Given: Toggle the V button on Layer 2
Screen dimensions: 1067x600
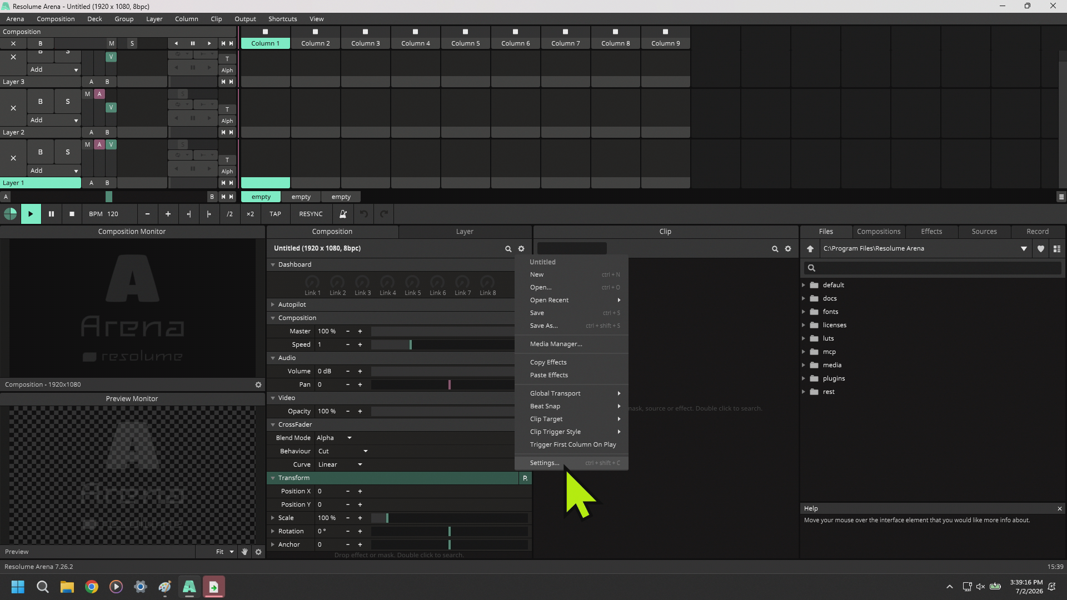Looking at the screenshot, I should click(111, 107).
